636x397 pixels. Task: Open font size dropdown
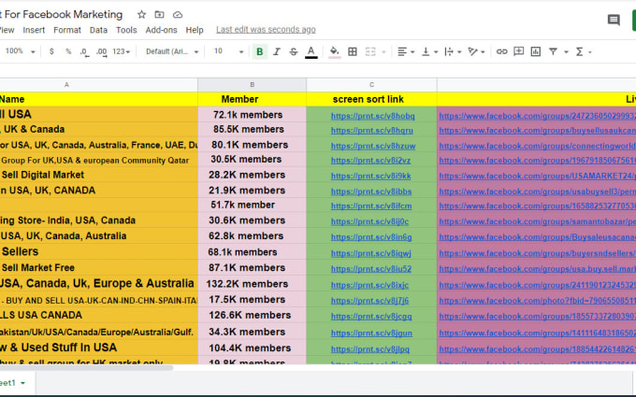click(228, 51)
